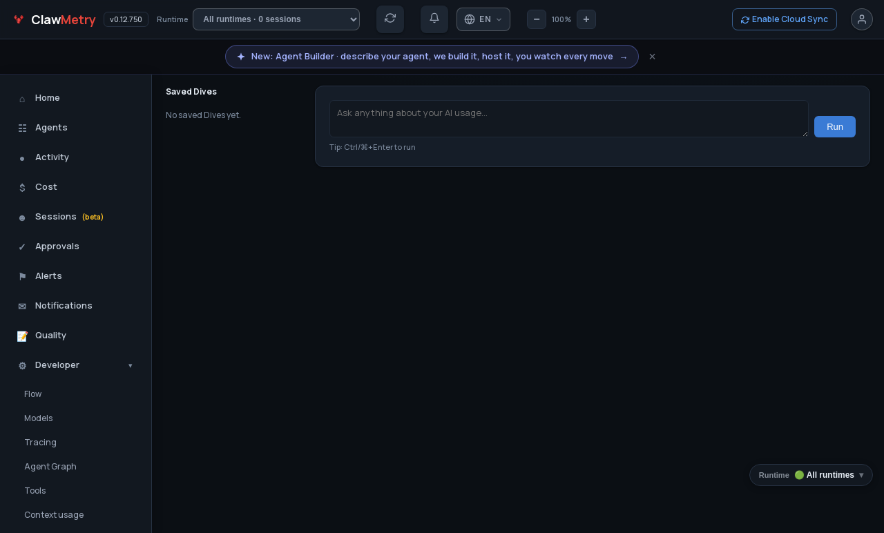Click the ClawMetry logo icon
The width and height of the screenshot is (884, 533).
click(x=19, y=19)
